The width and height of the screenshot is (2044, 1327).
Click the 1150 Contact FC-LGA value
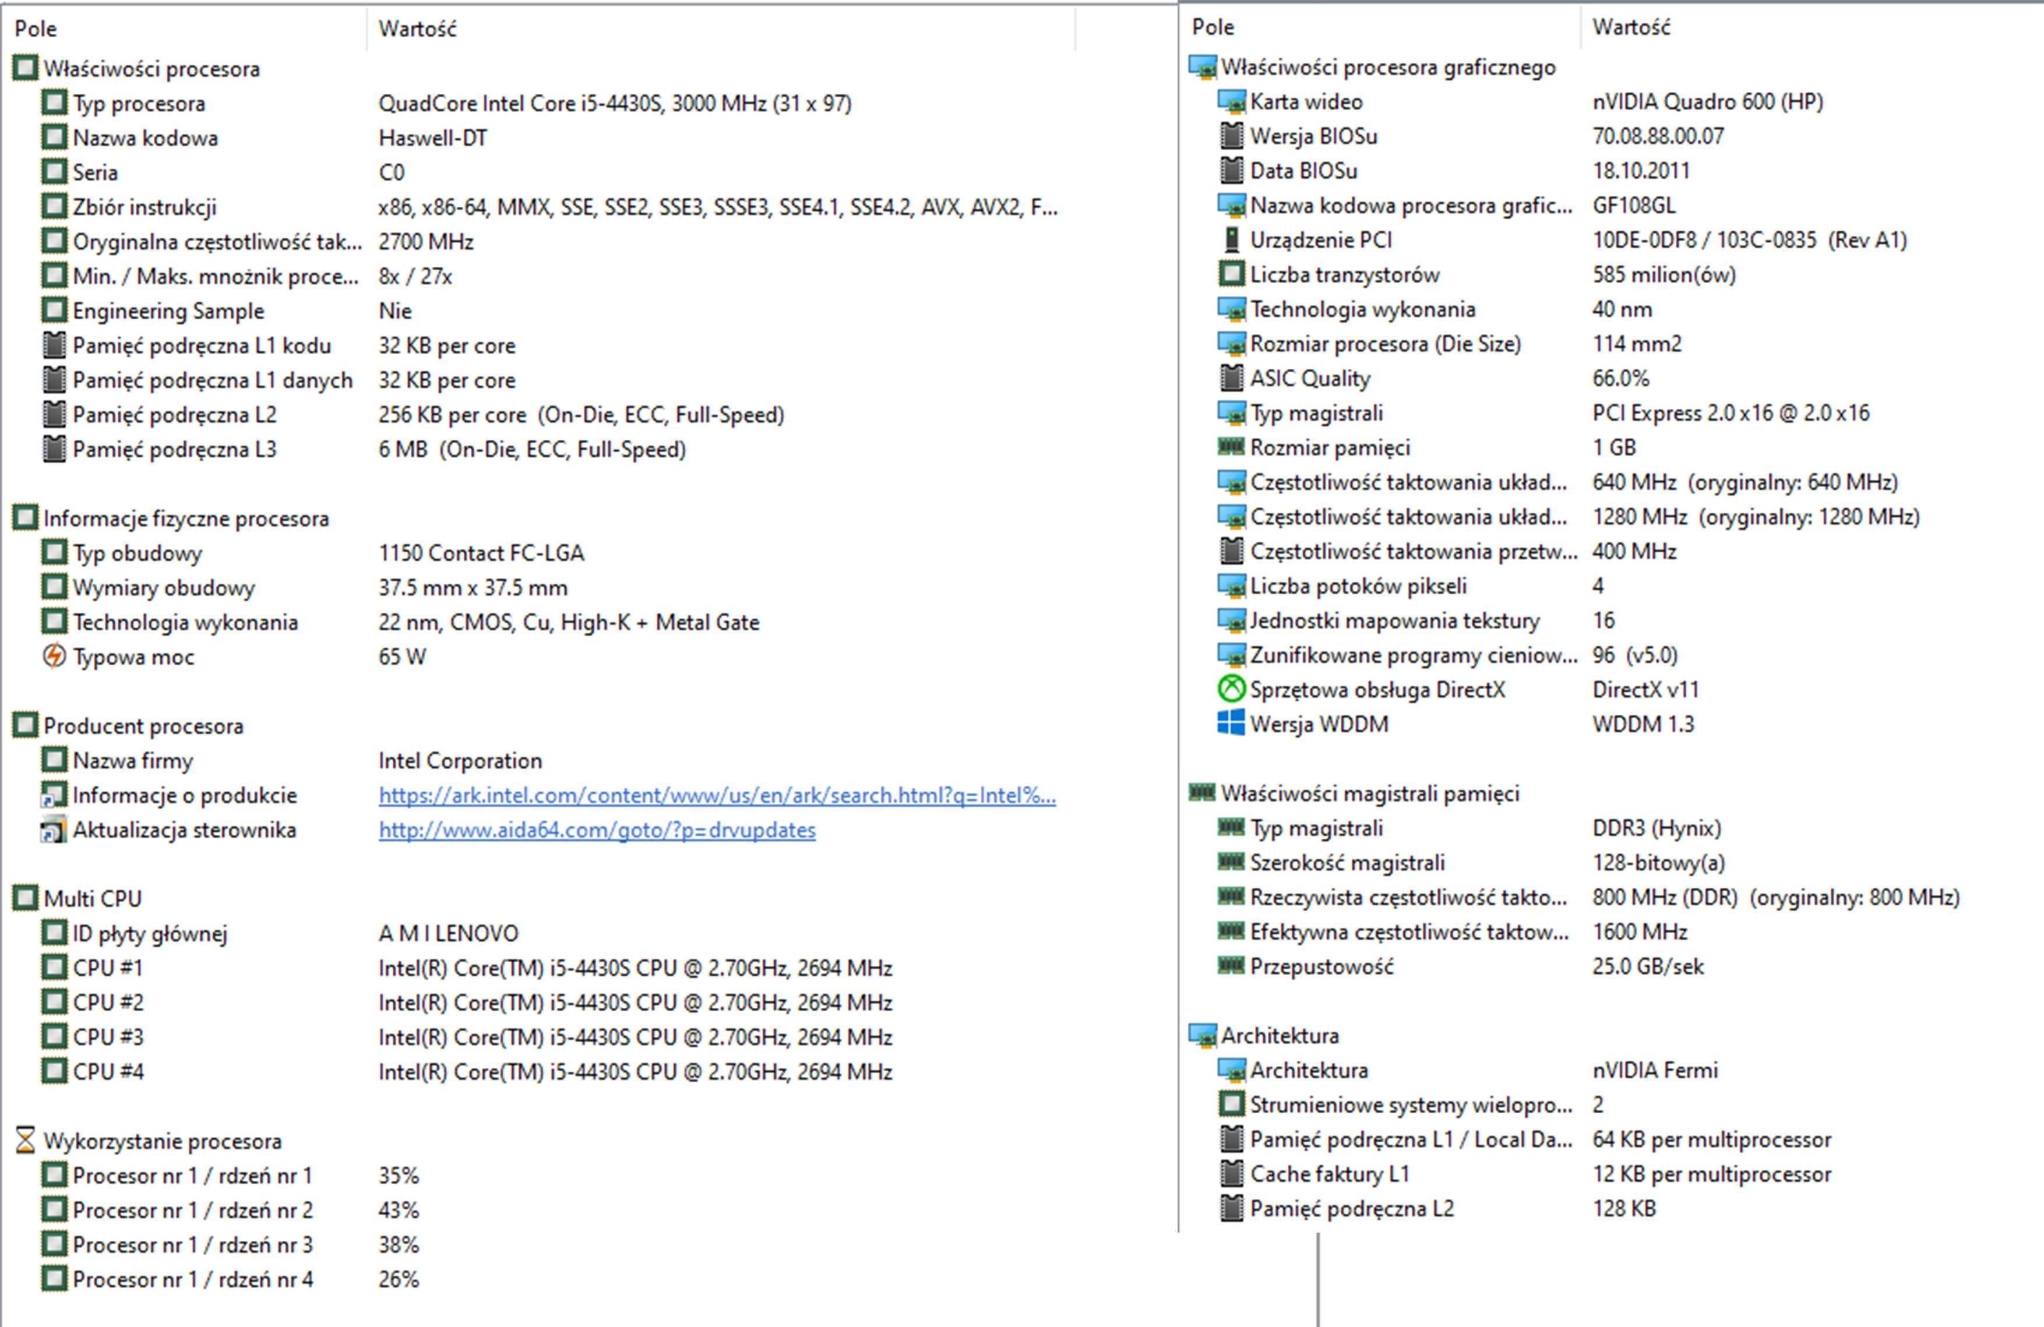(481, 553)
